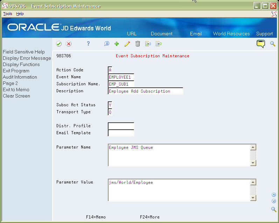Click Parameter Value scrollbar down arrow
This screenshot has height=223, width=279.
pyautogui.click(x=253, y=198)
